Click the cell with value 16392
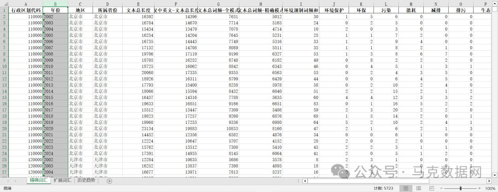Viewport: 498px width, 192px height. point(138,17)
